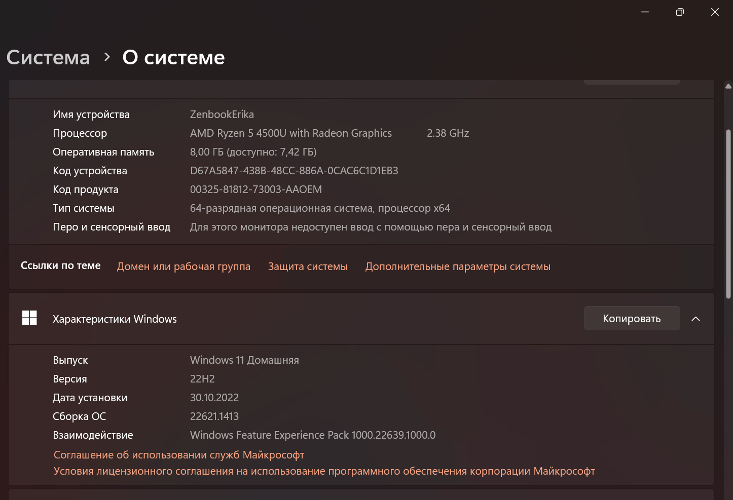
Task: Open the Условия лицензионного соглашения link
Action: [324, 471]
